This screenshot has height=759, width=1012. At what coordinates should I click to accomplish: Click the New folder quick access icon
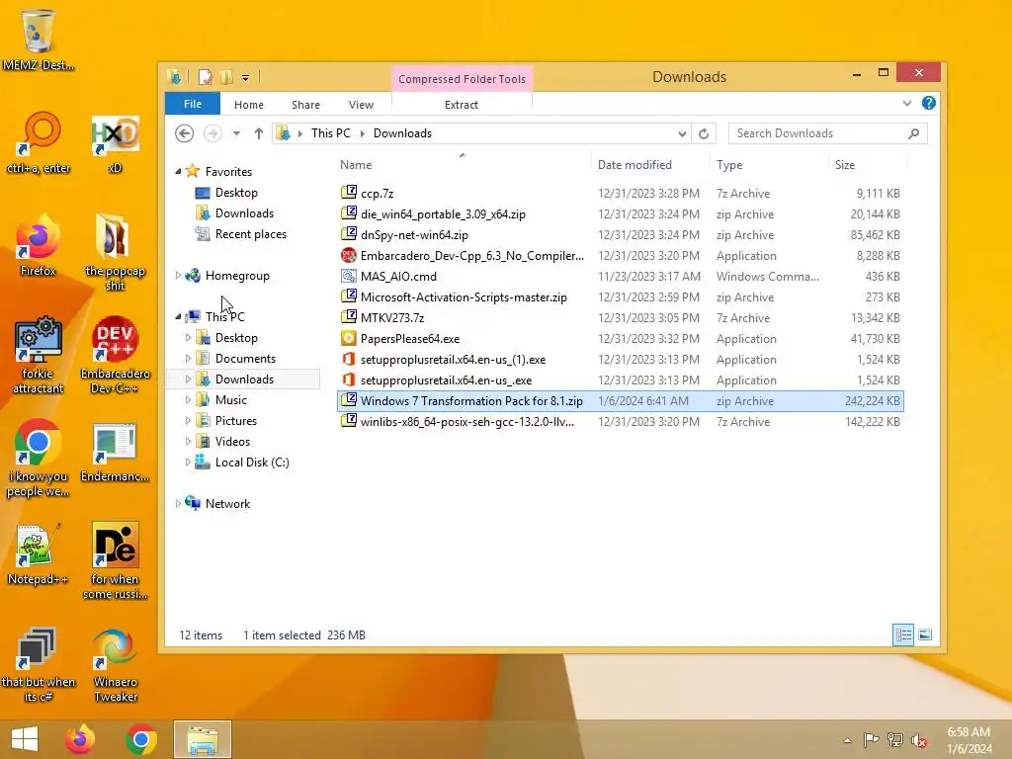coord(226,77)
